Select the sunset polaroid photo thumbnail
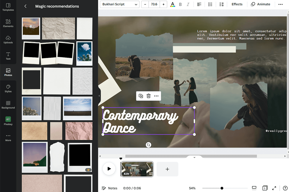Viewport: 289px width, 192px height. pos(31,28)
